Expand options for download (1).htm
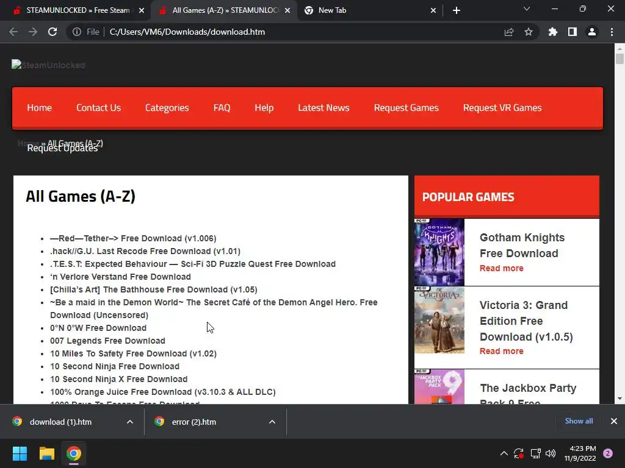Viewport: 625px width, 468px height. point(130,422)
